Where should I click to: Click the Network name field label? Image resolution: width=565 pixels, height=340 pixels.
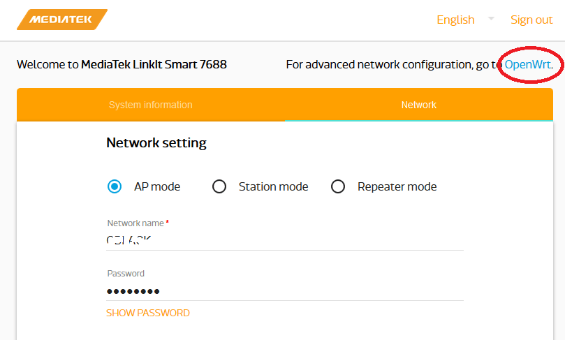point(135,223)
